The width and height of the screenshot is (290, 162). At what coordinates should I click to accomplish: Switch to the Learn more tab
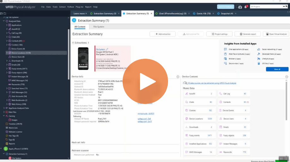tap(79, 14)
